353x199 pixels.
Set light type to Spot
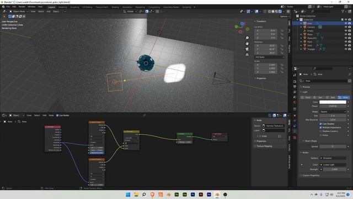point(331,97)
